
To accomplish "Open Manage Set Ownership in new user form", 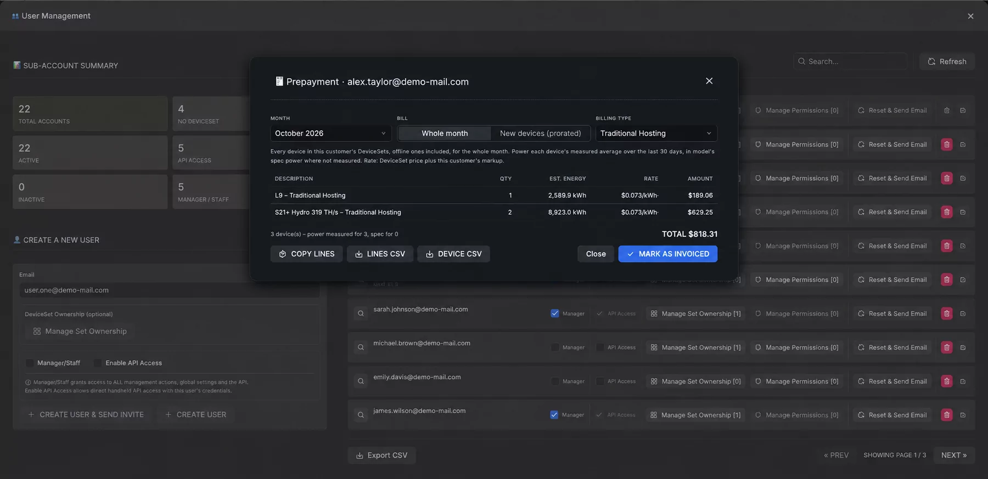I will pyautogui.click(x=80, y=332).
